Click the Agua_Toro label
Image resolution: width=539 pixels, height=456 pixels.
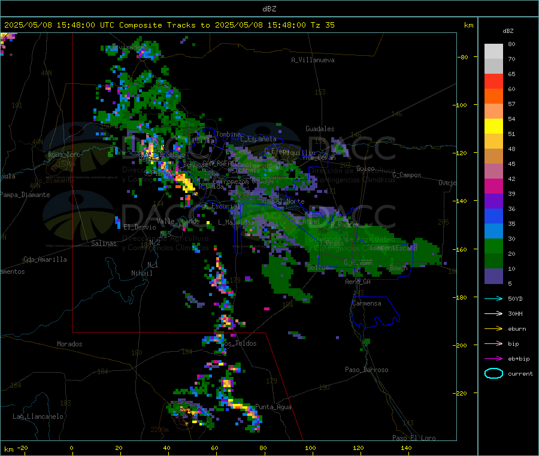click(x=64, y=155)
